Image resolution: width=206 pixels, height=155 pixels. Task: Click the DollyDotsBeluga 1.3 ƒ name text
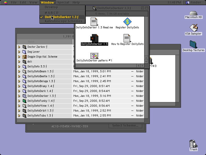(41, 81)
